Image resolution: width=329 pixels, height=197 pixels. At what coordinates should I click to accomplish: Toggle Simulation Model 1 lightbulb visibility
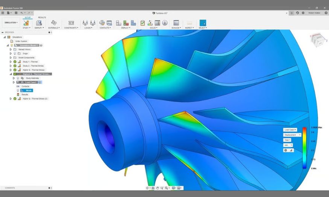pyautogui.click(x=12, y=45)
